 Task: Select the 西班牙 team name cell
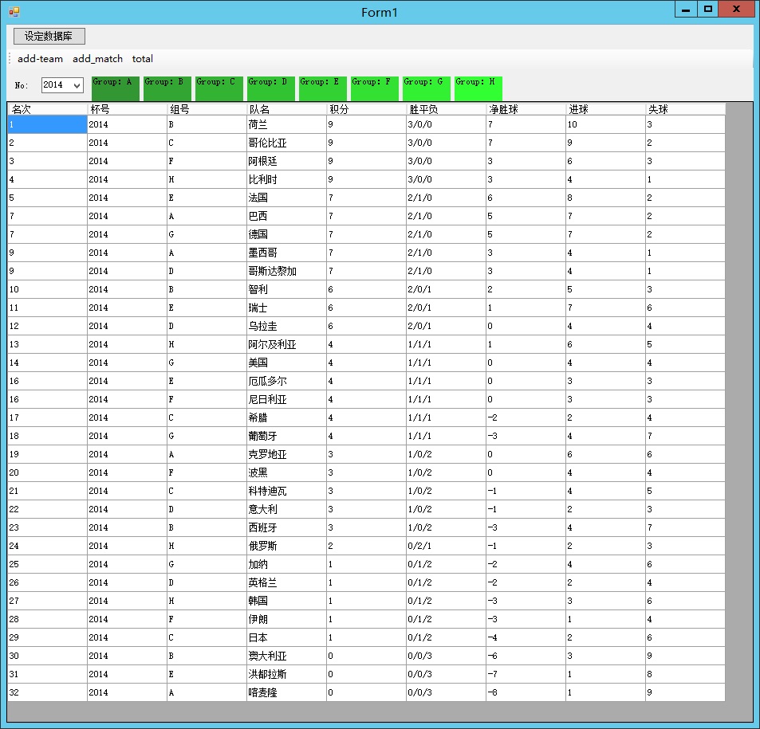286,527
